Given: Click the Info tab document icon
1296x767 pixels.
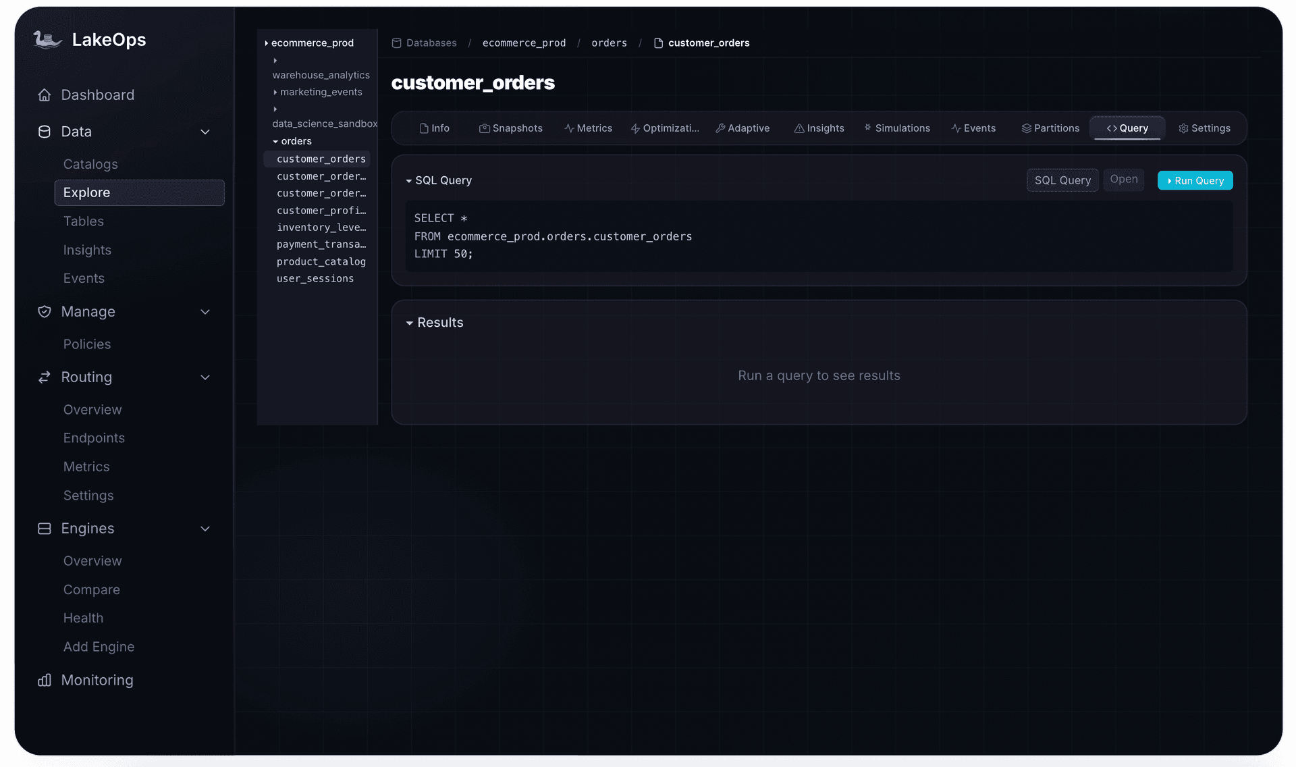Looking at the screenshot, I should 424,128.
